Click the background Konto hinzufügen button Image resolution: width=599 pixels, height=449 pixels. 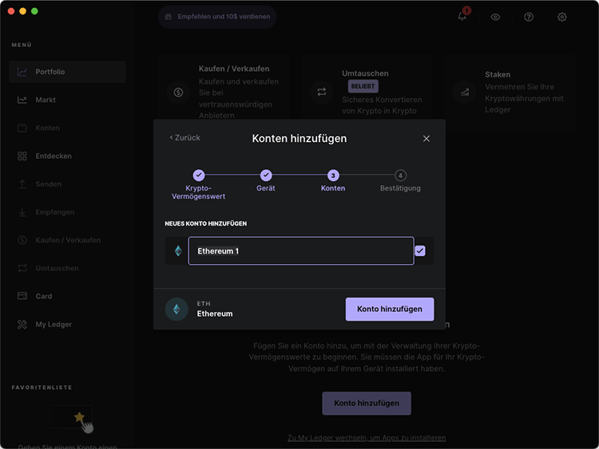[367, 404]
